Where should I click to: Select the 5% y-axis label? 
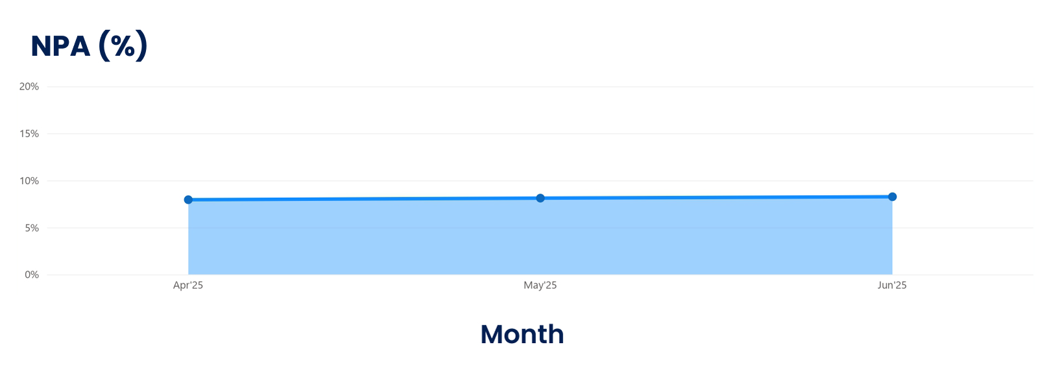tap(32, 228)
